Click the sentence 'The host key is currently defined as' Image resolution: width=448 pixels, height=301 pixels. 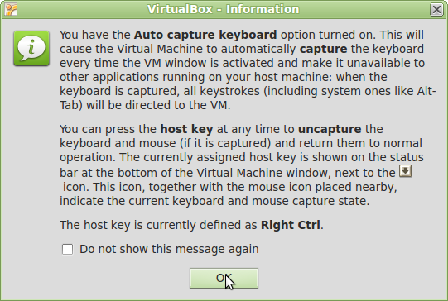pyautogui.click(x=158, y=225)
